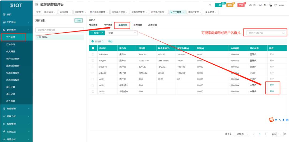The height and width of the screenshot is (142, 289).
Task: Click the 房间号/用户名 search field
Action: coord(266,33)
